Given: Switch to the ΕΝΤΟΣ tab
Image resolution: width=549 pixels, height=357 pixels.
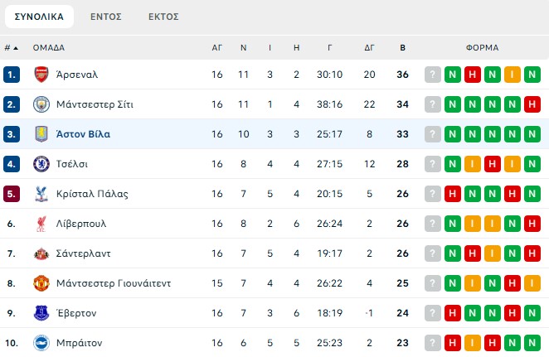Looking at the screenshot, I should [x=106, y=17].
